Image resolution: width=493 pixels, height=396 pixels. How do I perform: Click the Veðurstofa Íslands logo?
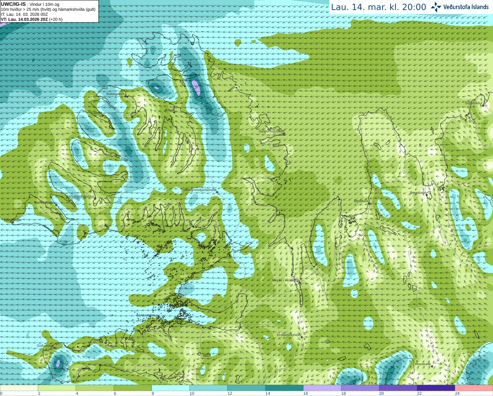click(459, 7)
